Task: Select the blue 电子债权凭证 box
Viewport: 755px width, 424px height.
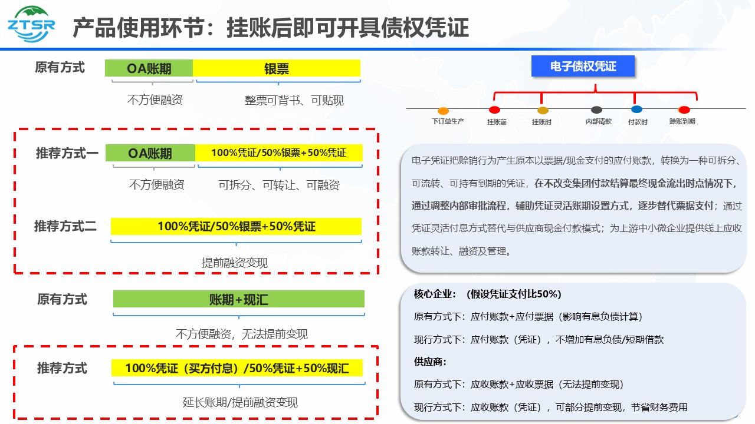Action: coord(583,67)
